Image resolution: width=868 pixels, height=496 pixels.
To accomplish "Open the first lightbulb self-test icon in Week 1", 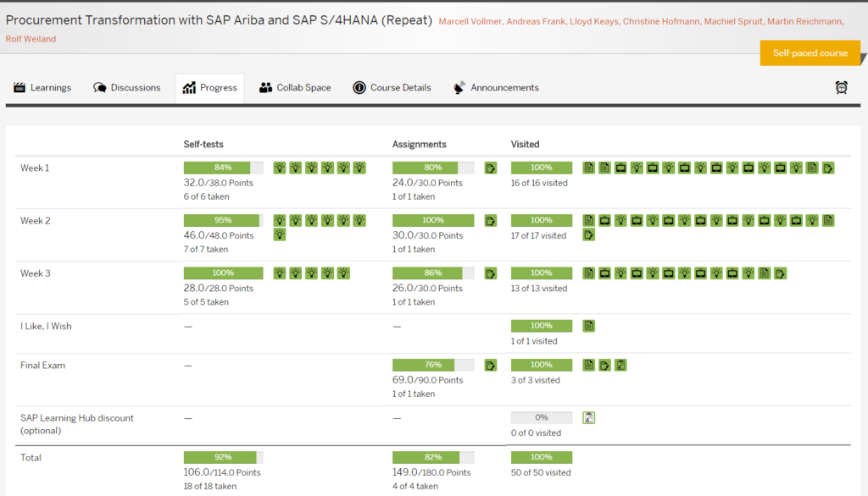I will [x=280, y=168].
